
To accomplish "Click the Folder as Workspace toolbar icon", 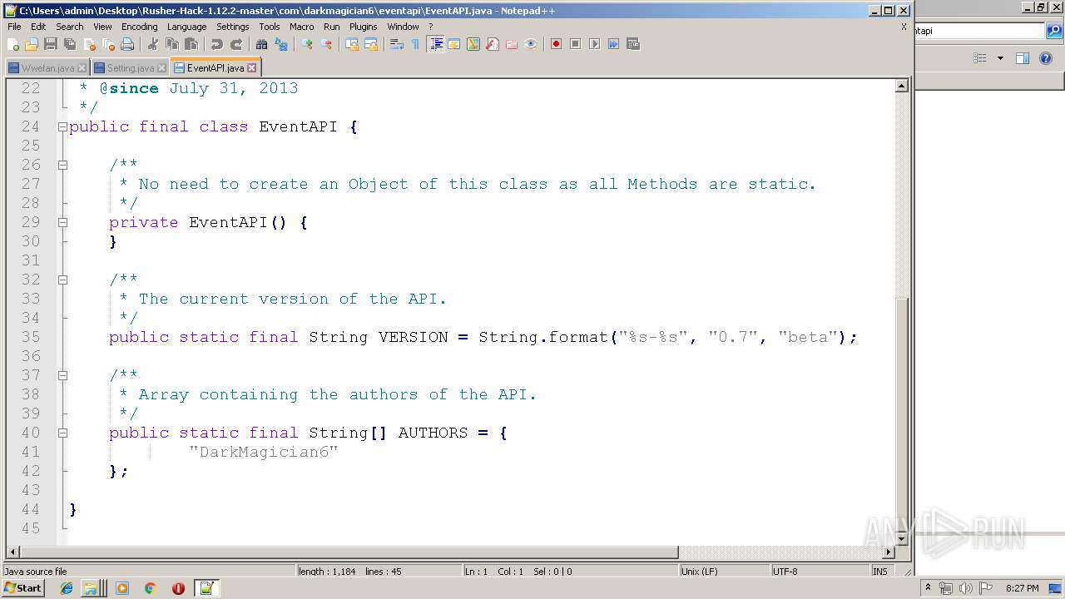I will point(512,44).
